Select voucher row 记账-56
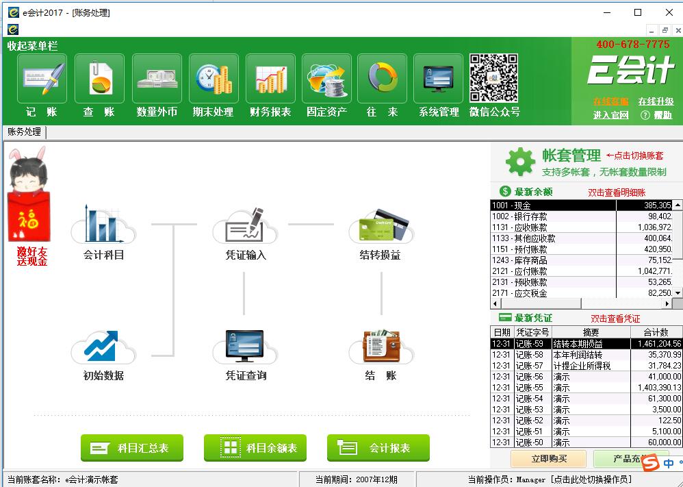The image size is (683, 487). tap(587, 377)
